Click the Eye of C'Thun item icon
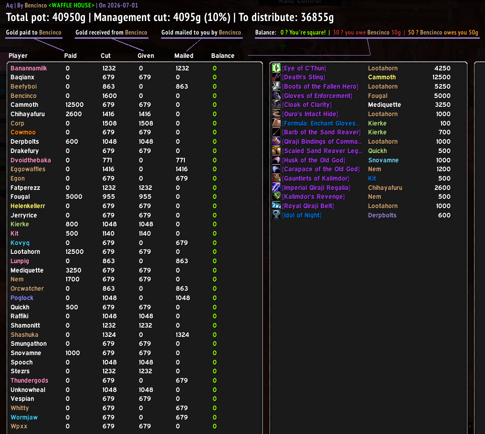 coord(276,68)
